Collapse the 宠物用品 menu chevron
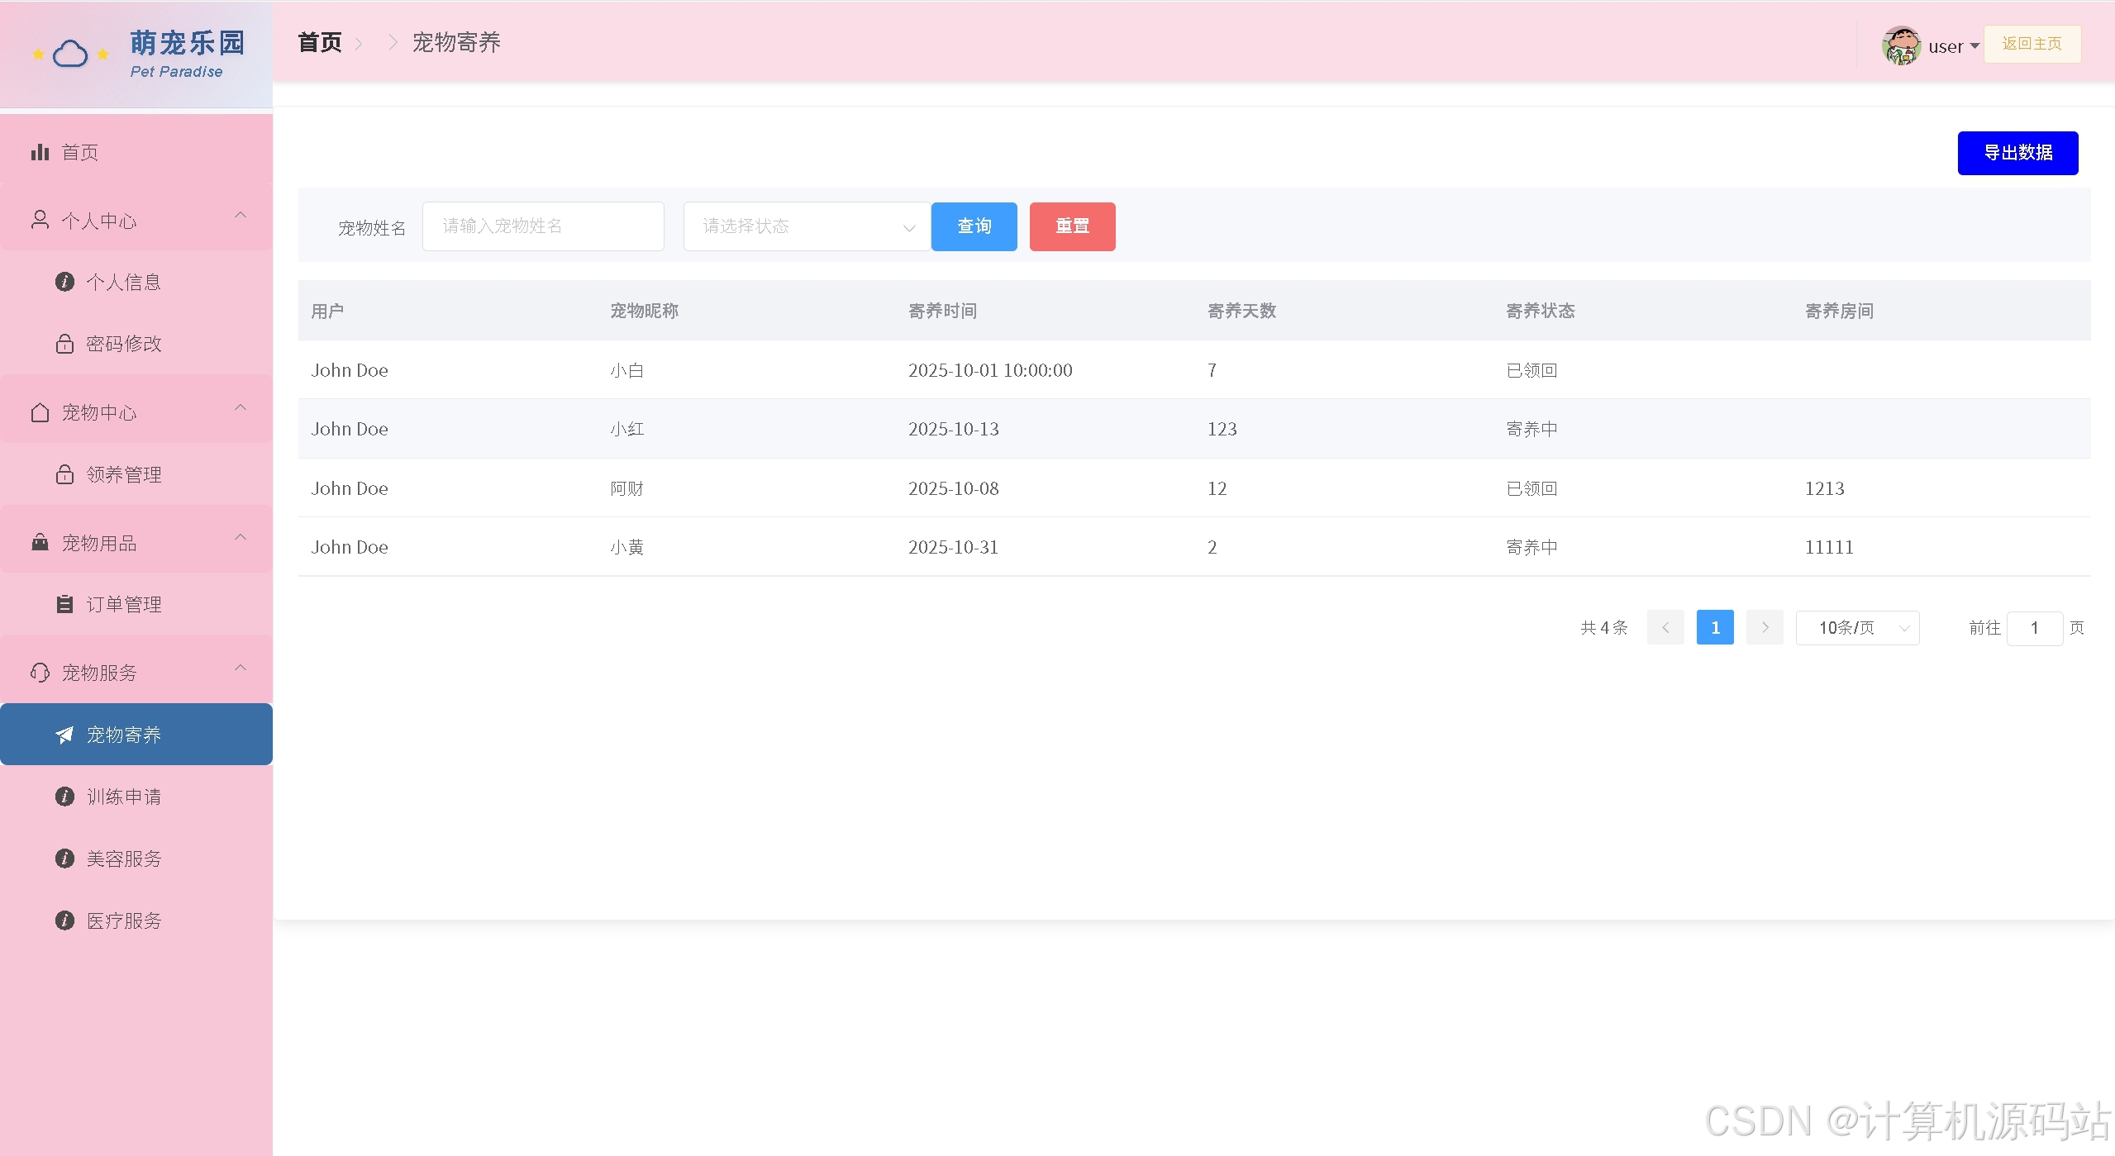Screen dimensions: 2115x1156 (241, 537)
